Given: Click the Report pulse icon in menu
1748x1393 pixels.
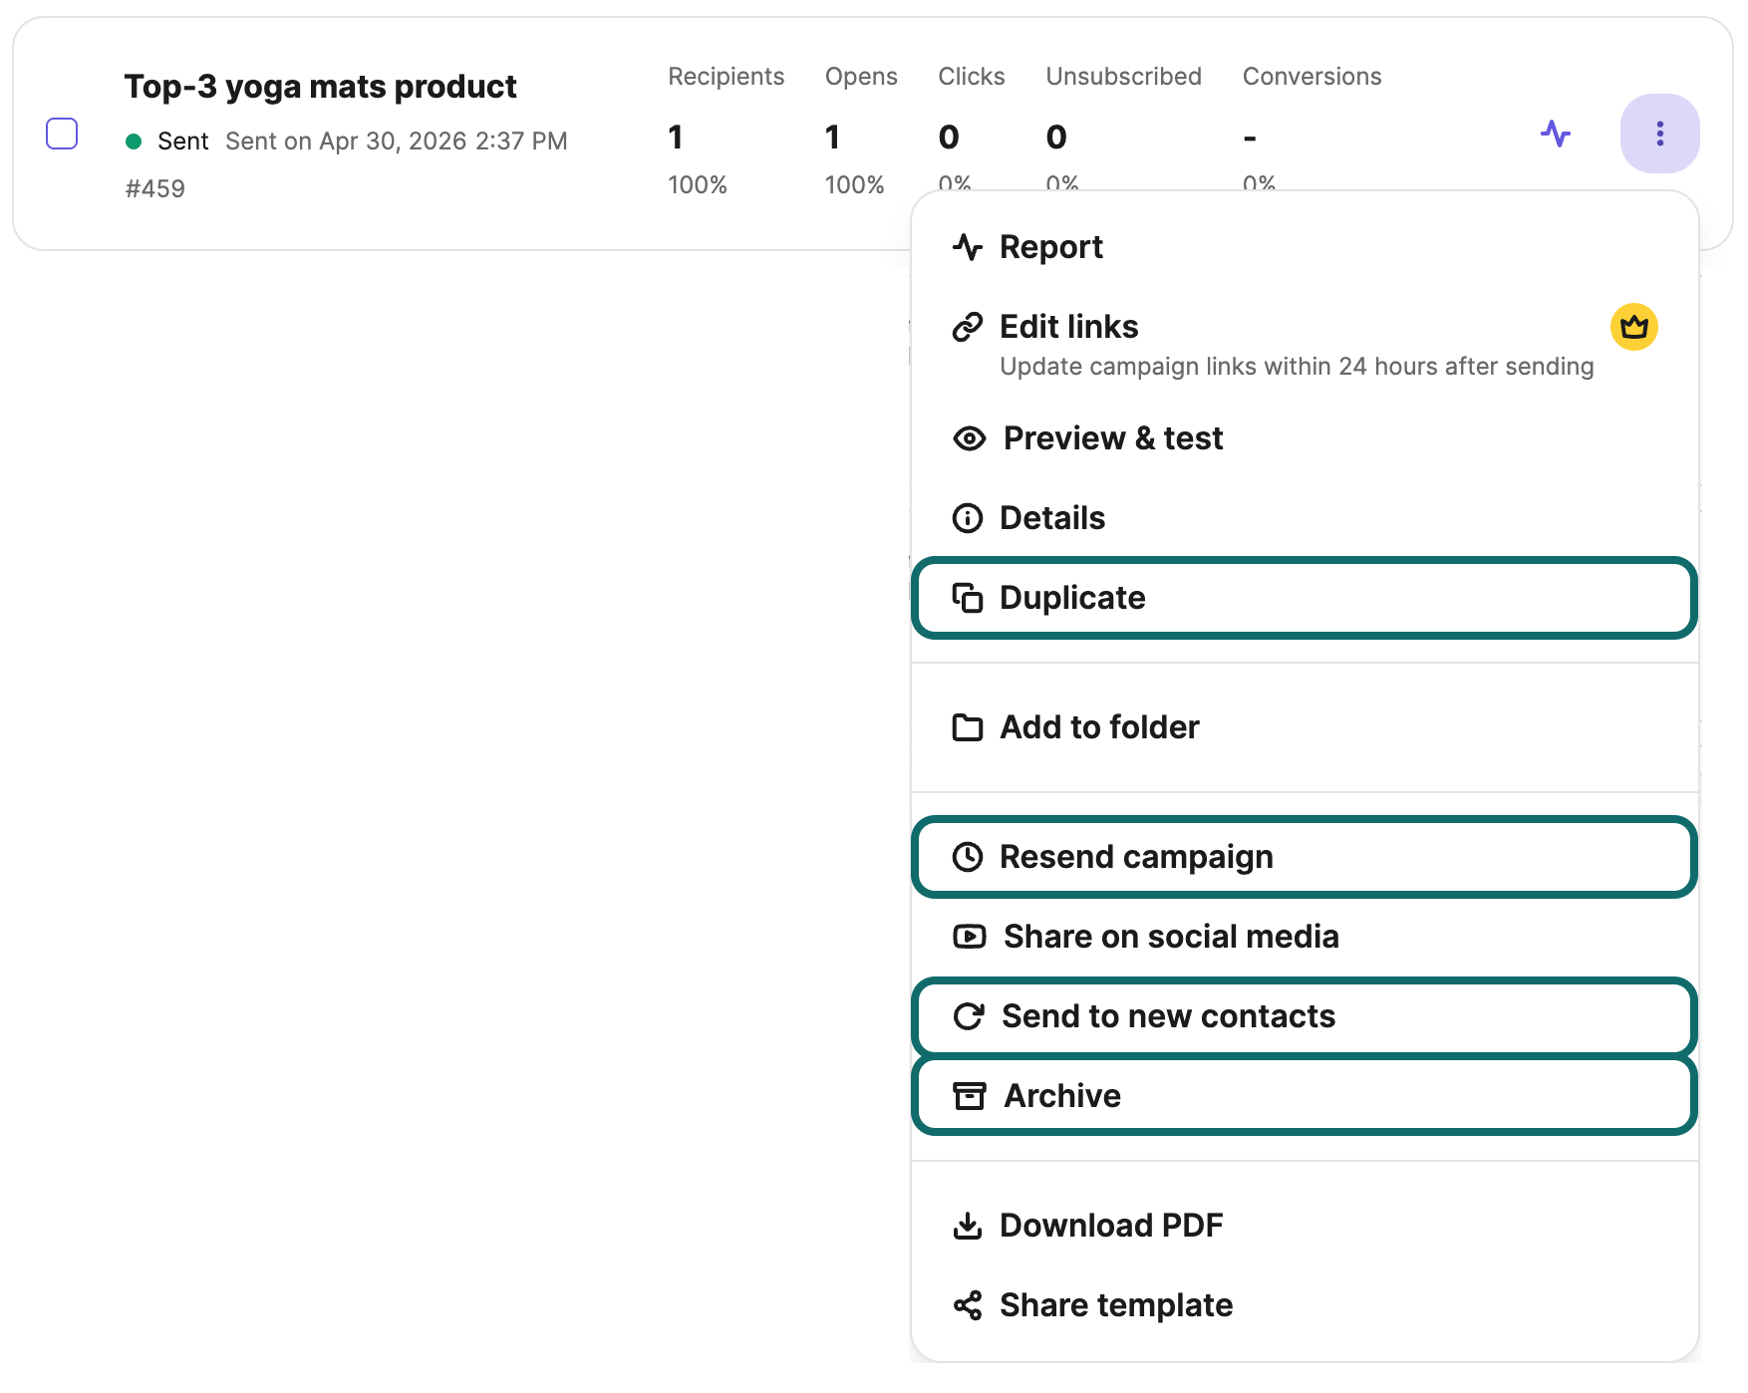Looking at the screenshot, I should 968,247.
